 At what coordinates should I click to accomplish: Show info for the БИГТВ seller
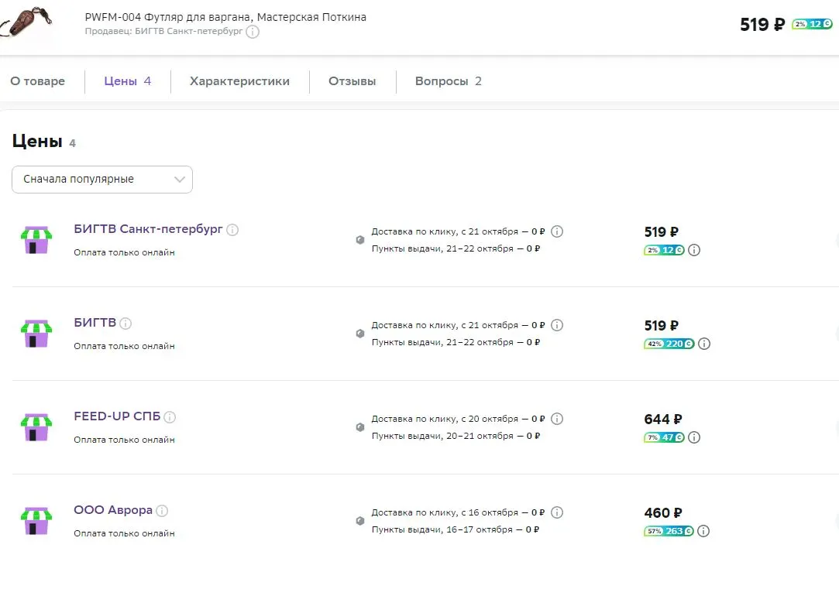[126, 324]
